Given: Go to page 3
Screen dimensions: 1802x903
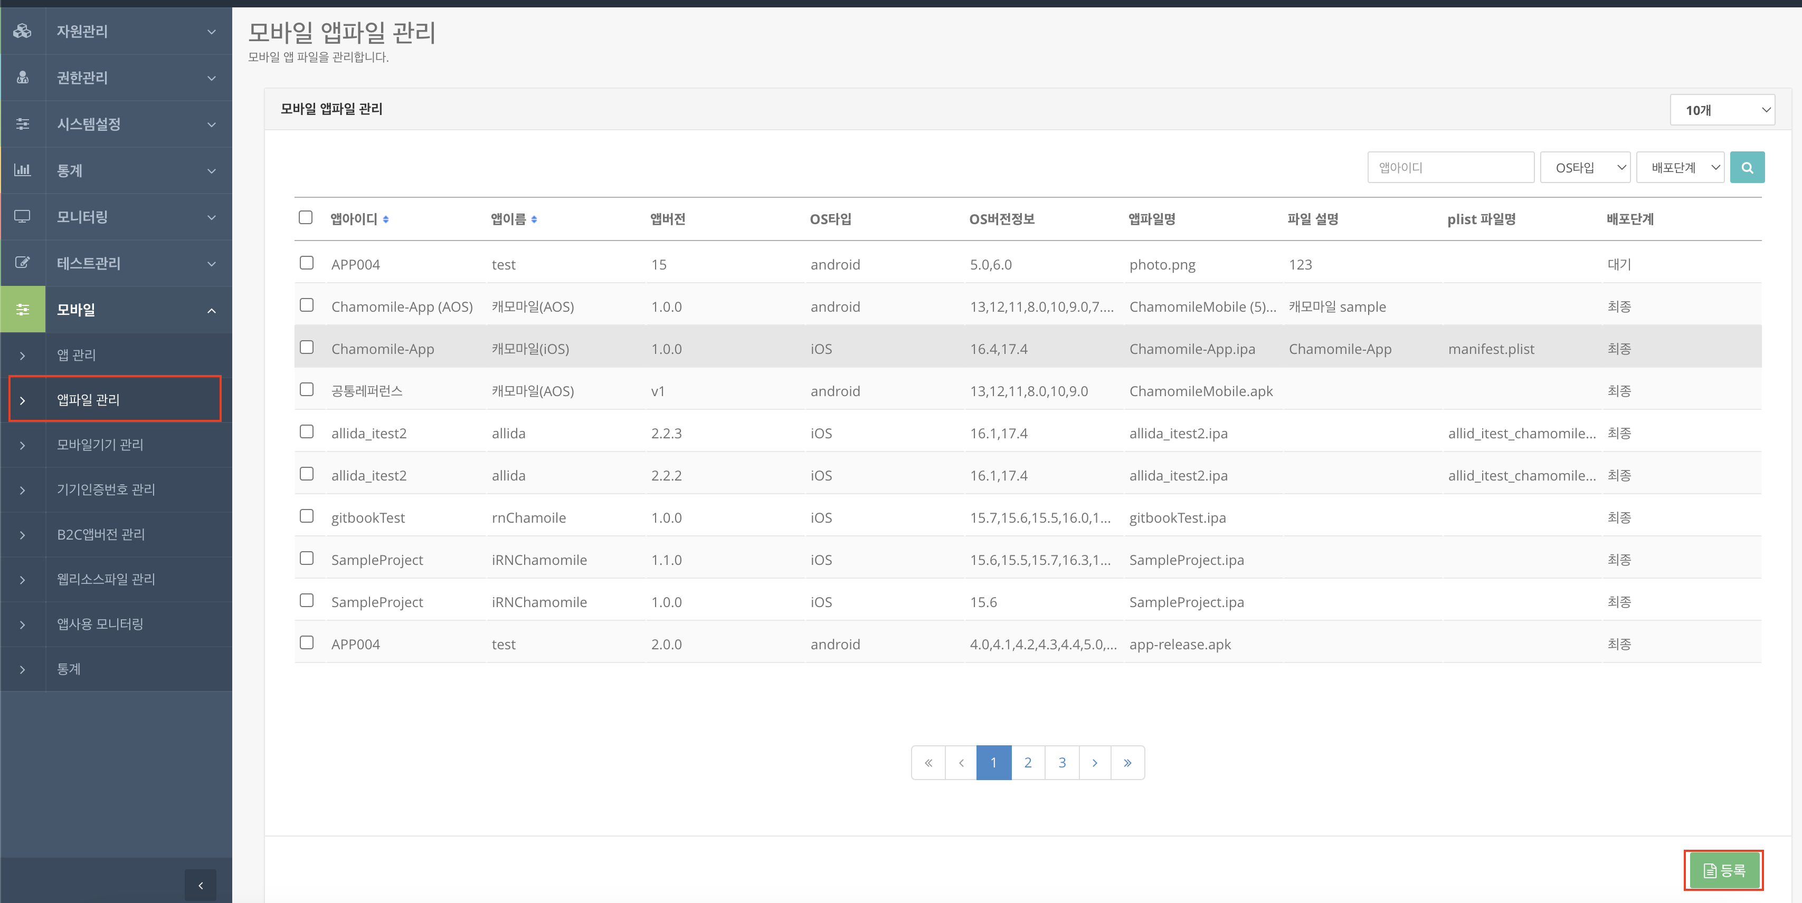Looking at the screenshot, I should tap(1062, 763).
